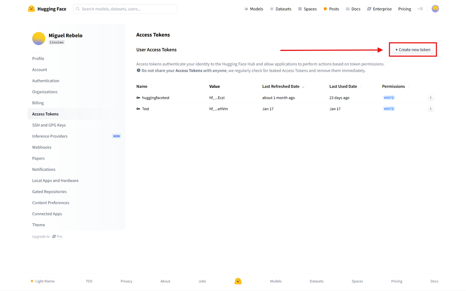Open Profile settings in sidebar
This screenshot has height=291, width=466.
[77, 59]
